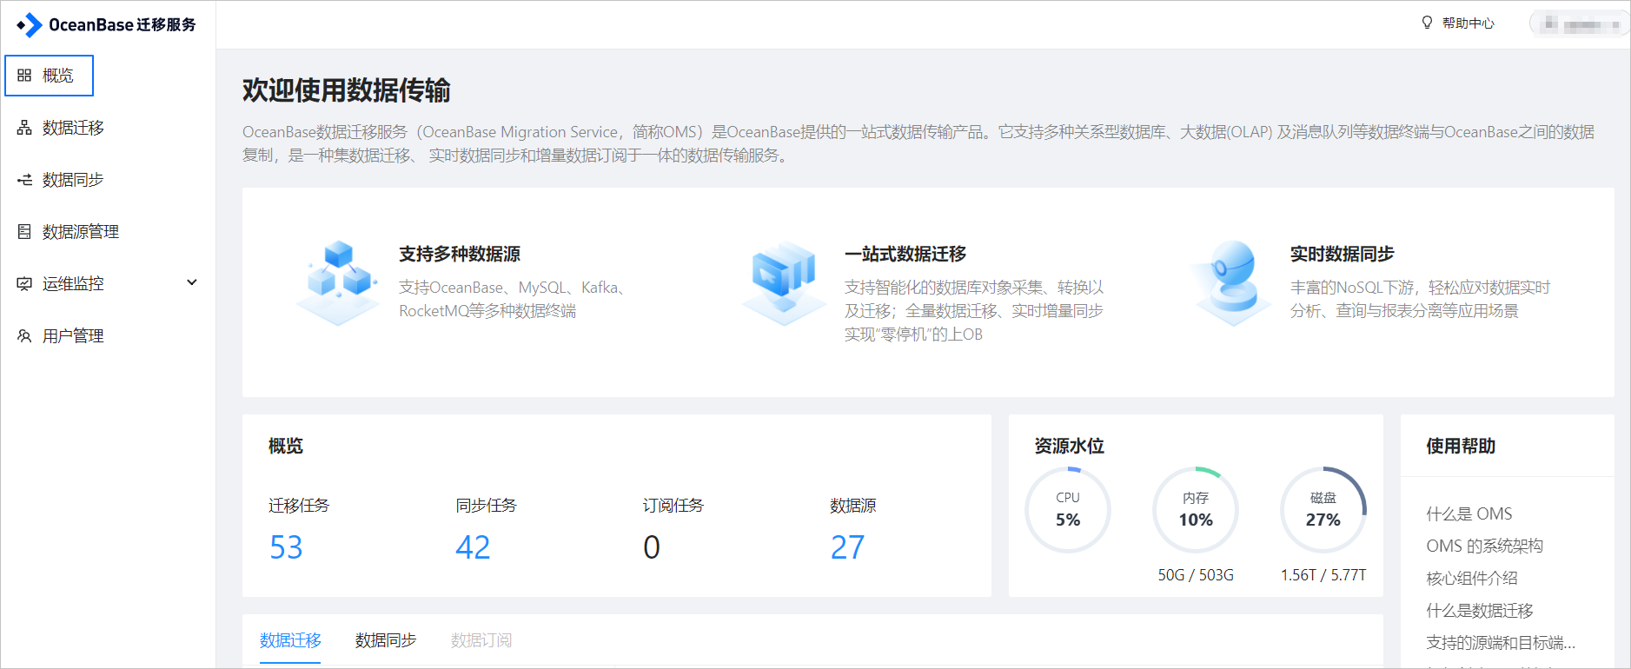The width and height of the screenshot is (1631, 669).
Task: Switch to the 数据迁移 bottom tab
Action: (290, 640)
